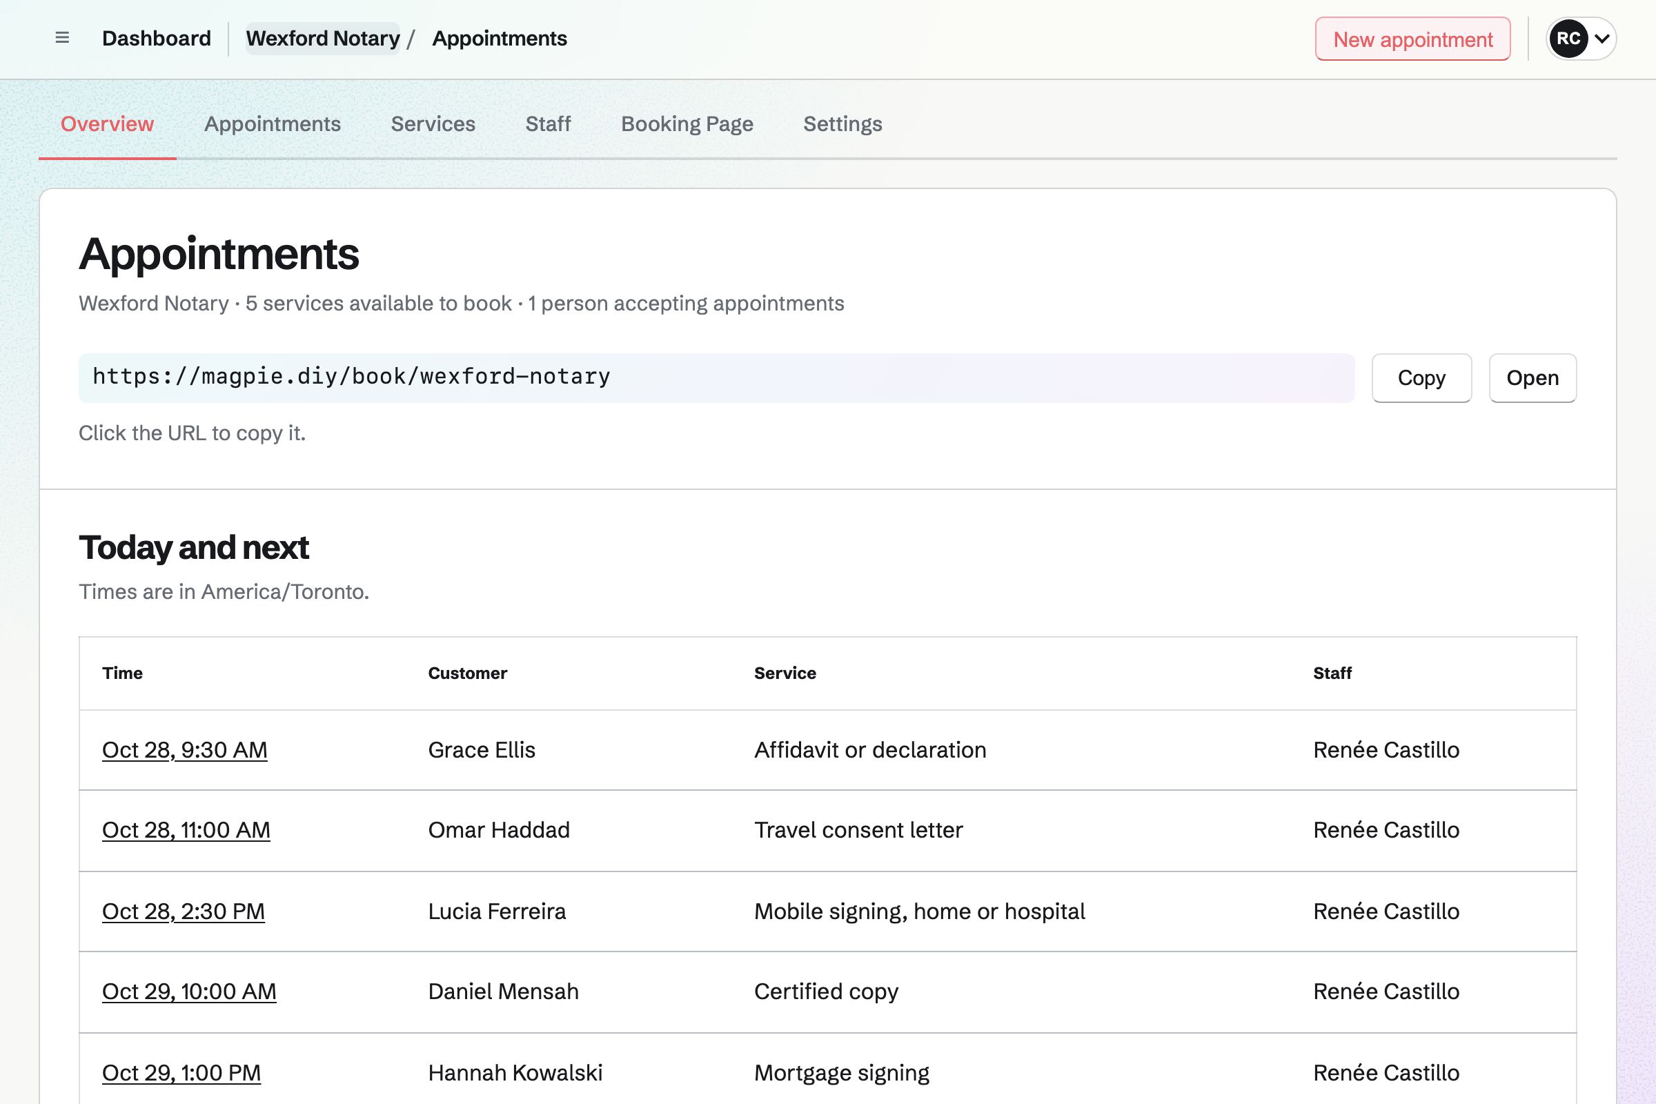Open the Booking Page tab
Viewport: 1656px width, 1104px height.
tap(687, 124)
